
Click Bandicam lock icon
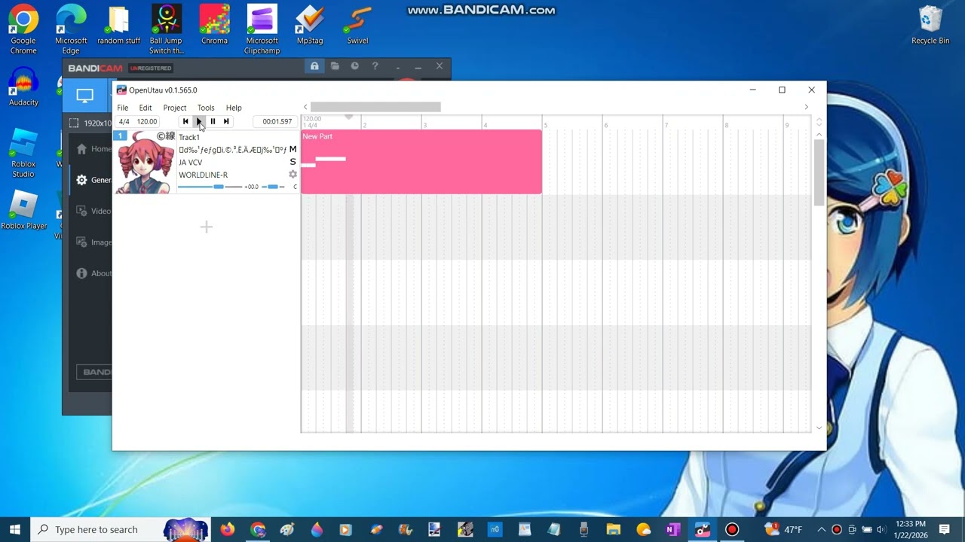(314, 66)
